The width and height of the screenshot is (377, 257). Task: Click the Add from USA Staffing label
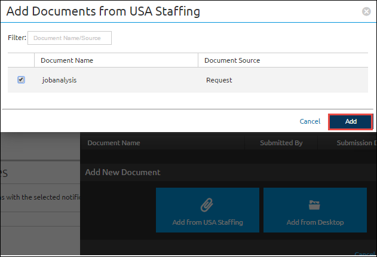coord(207,222)
